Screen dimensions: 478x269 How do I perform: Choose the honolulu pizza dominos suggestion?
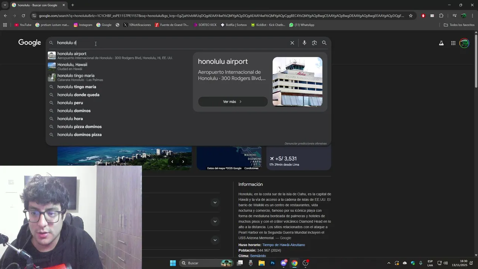click(x=118, y=127)
